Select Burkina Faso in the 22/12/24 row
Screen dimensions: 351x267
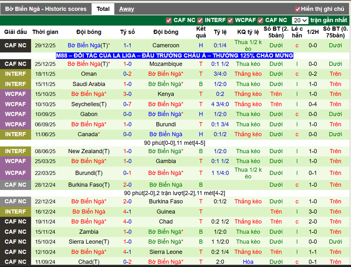pyautogui.click(x=165, y=201)
